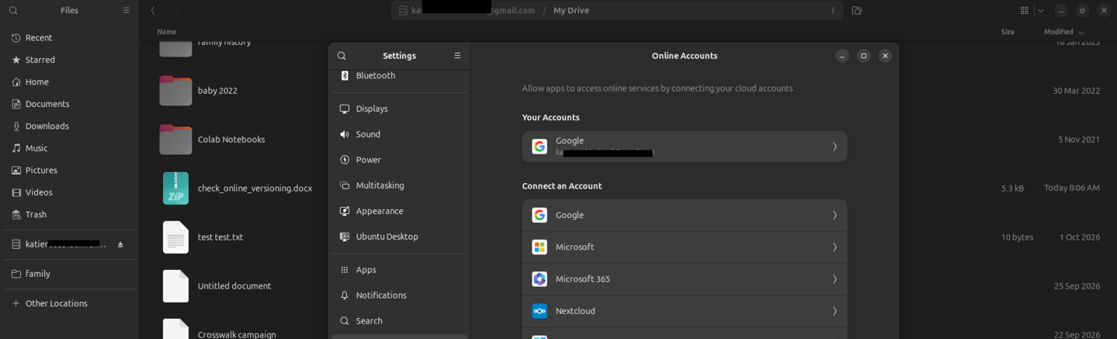Connect a Google account
This screenshot has width=1117, height=339.
(x=684, y=215)
